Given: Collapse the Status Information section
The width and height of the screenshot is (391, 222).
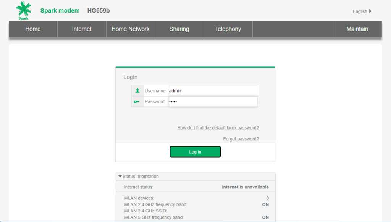Looking at the screenshot, I should [x=120, y=176].
